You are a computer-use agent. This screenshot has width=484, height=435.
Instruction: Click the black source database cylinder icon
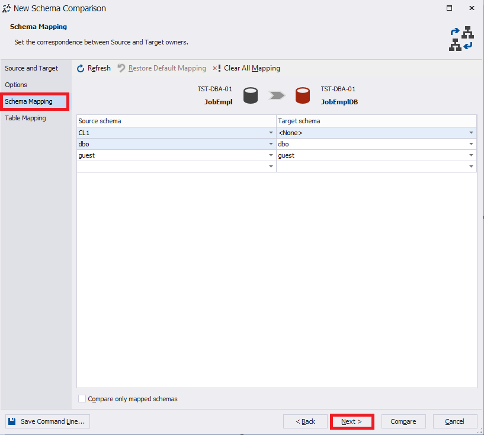coord(251,95)
